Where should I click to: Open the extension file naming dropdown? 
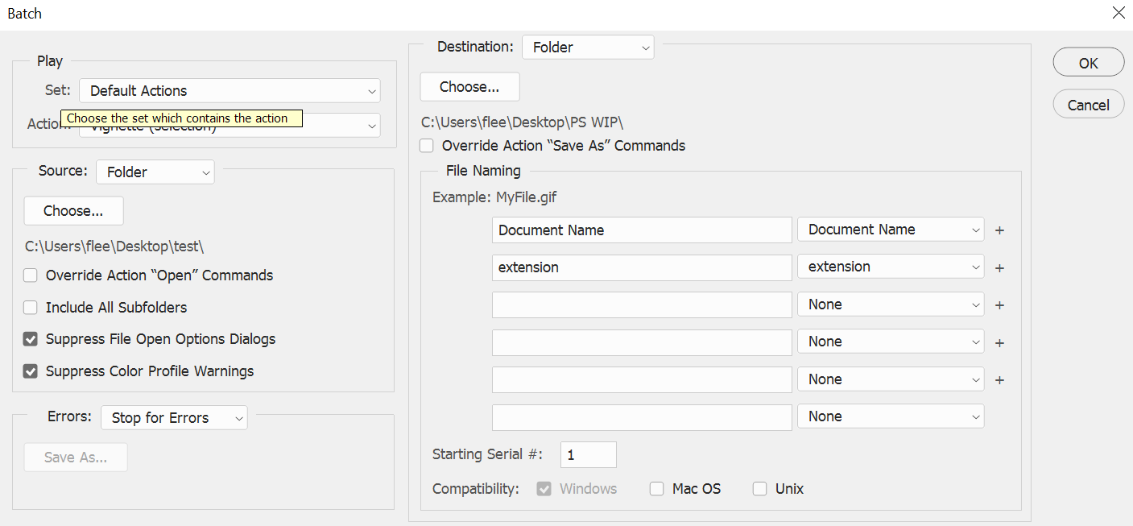[891, 267]
